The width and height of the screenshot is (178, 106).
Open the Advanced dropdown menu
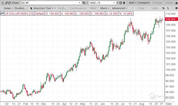point(119,8)
